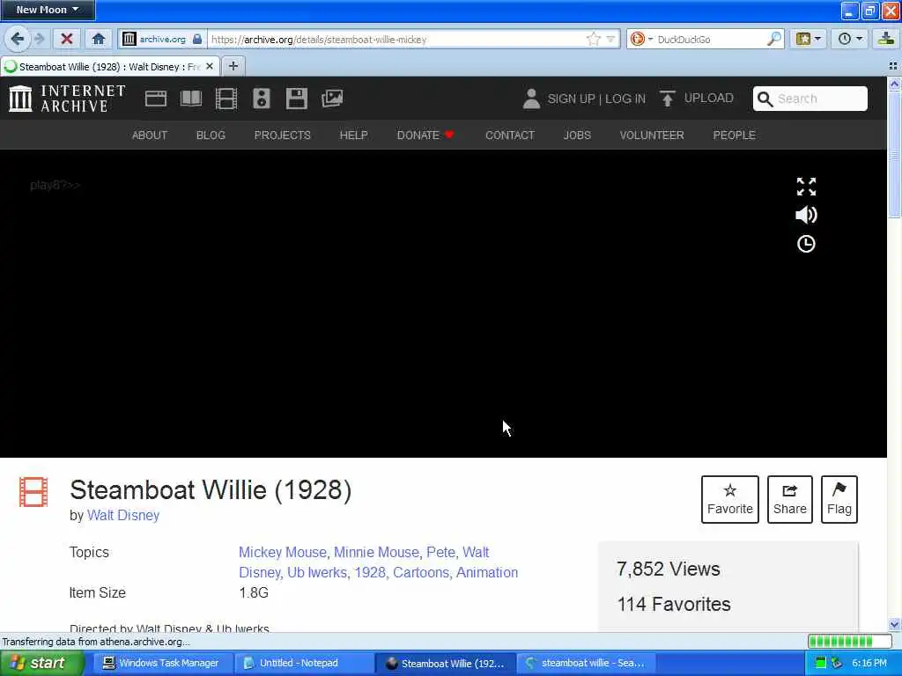Open the HELP menu item
Viewport: 902px width, 676px height.
pyautogui.click(x=353, y=135)
